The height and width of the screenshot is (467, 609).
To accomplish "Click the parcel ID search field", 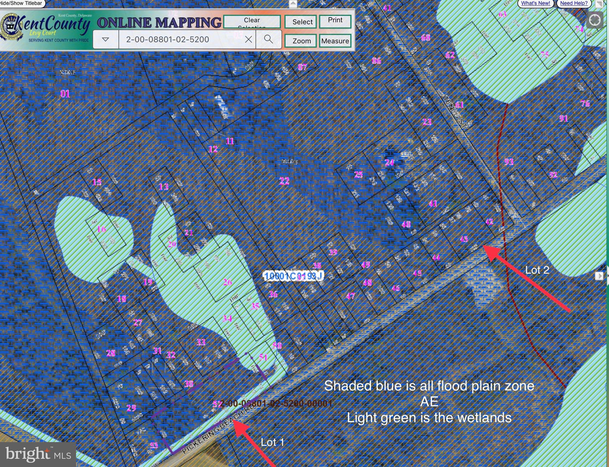I will point(181,39).
